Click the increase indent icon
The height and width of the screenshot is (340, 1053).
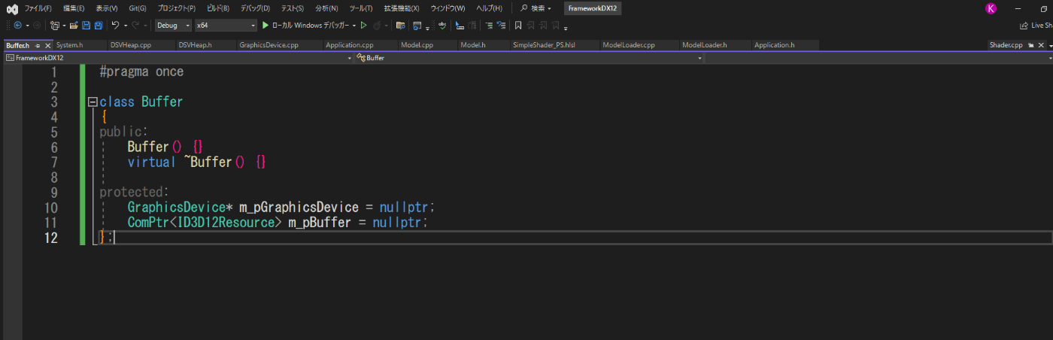(500, 25)
